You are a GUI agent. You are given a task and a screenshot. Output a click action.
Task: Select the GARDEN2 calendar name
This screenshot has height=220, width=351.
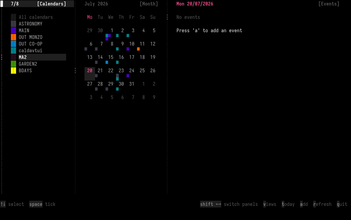pyautogui.click(x=28, y=64)
